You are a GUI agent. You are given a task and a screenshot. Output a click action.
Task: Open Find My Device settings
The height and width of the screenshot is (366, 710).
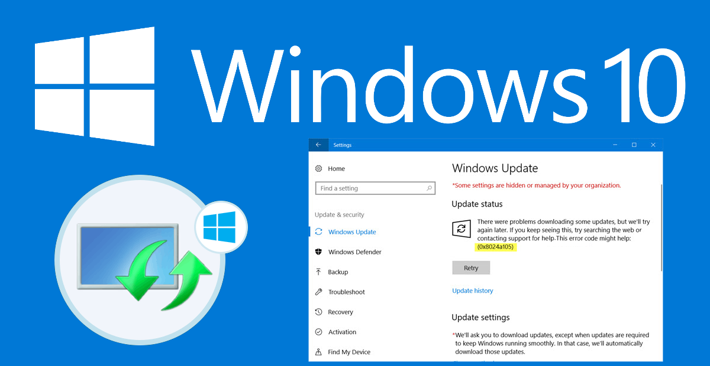(349, 352)
